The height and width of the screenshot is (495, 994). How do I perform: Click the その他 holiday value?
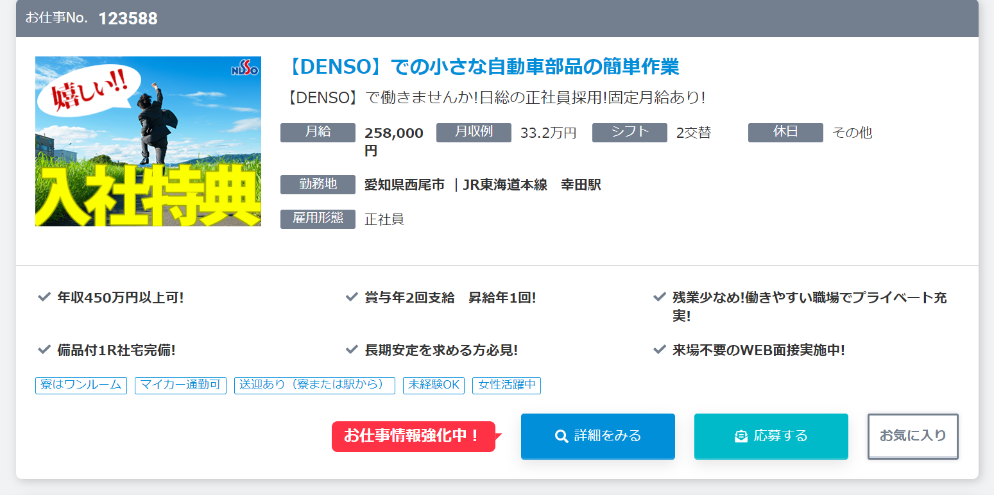[852, 133]
